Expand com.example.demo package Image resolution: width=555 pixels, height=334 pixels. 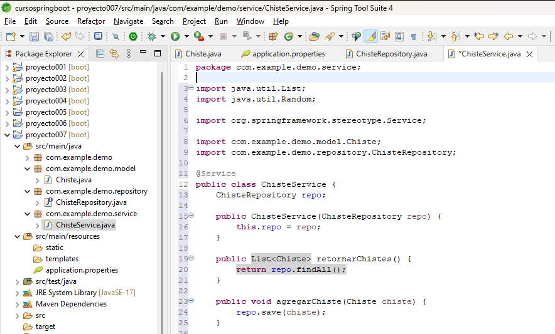27,157
